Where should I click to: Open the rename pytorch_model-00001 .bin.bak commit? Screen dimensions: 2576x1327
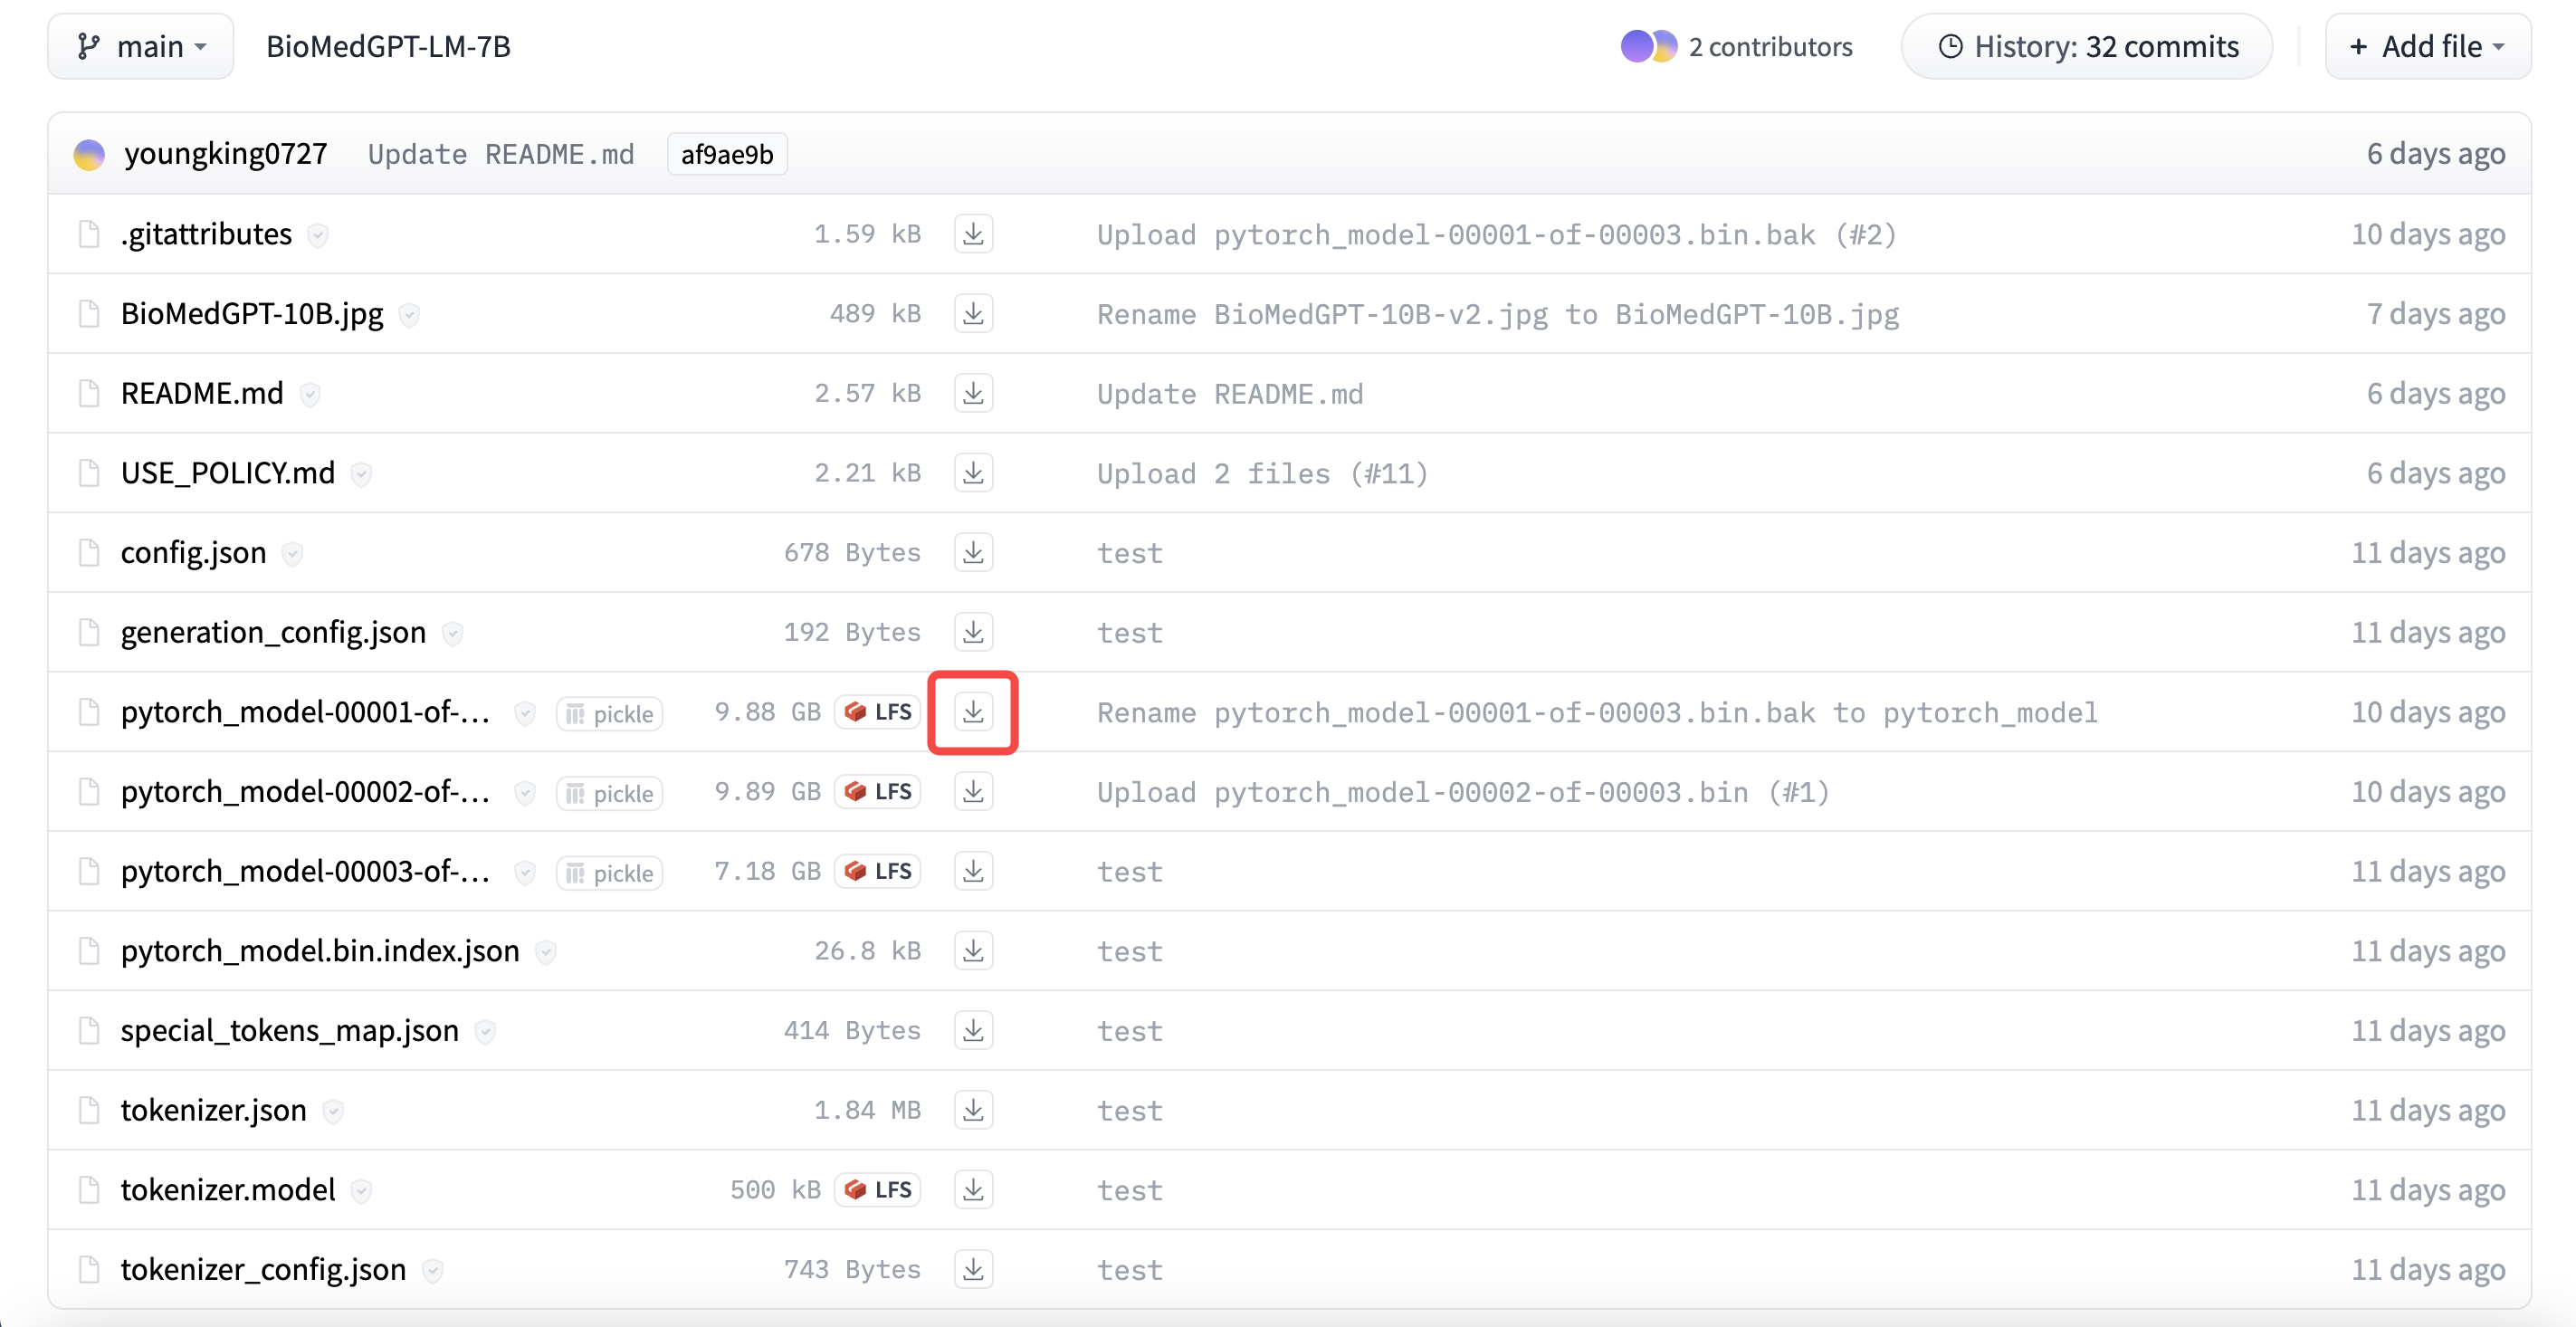[x=1597, y=712]
